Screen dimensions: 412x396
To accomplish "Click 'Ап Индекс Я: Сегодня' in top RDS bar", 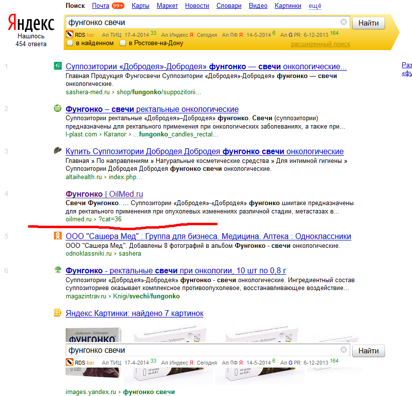I will 189,35.
